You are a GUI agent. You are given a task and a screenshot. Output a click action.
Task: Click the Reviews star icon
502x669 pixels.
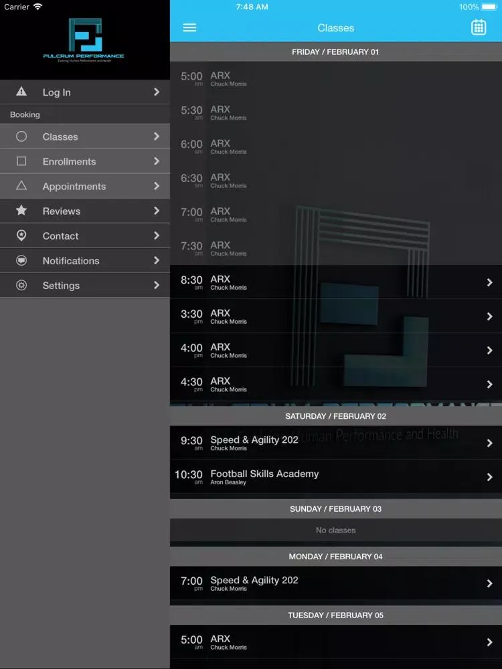pos(21,210)
